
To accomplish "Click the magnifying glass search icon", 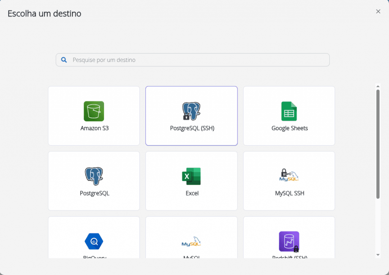I will (64, 60).
